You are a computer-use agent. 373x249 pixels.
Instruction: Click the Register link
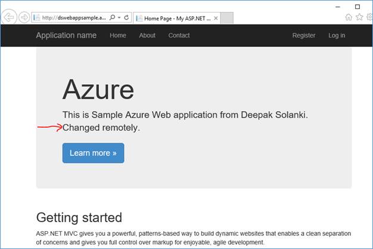pos(304,35)
